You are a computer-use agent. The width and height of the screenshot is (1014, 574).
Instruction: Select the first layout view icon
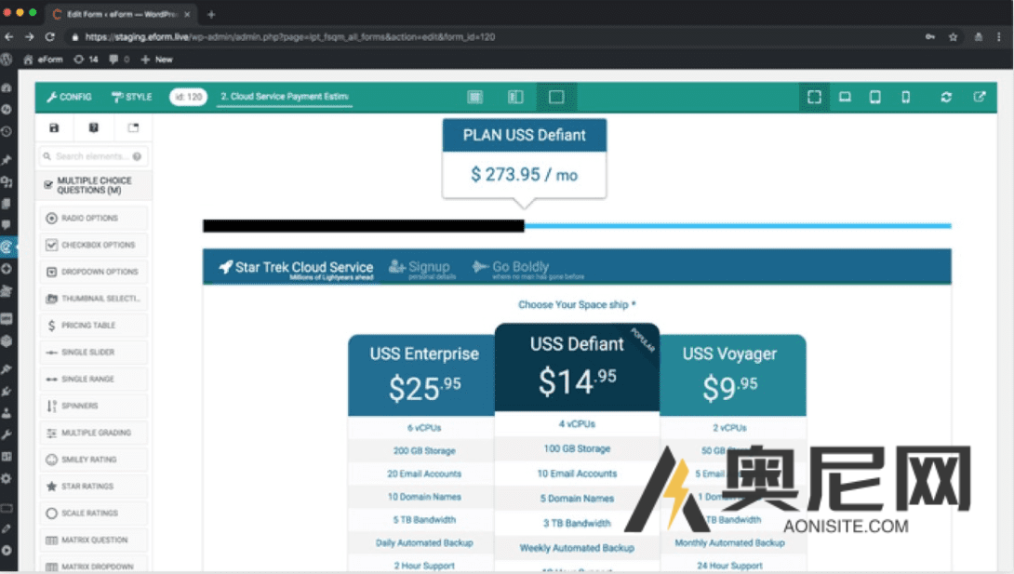click(475, 97)
